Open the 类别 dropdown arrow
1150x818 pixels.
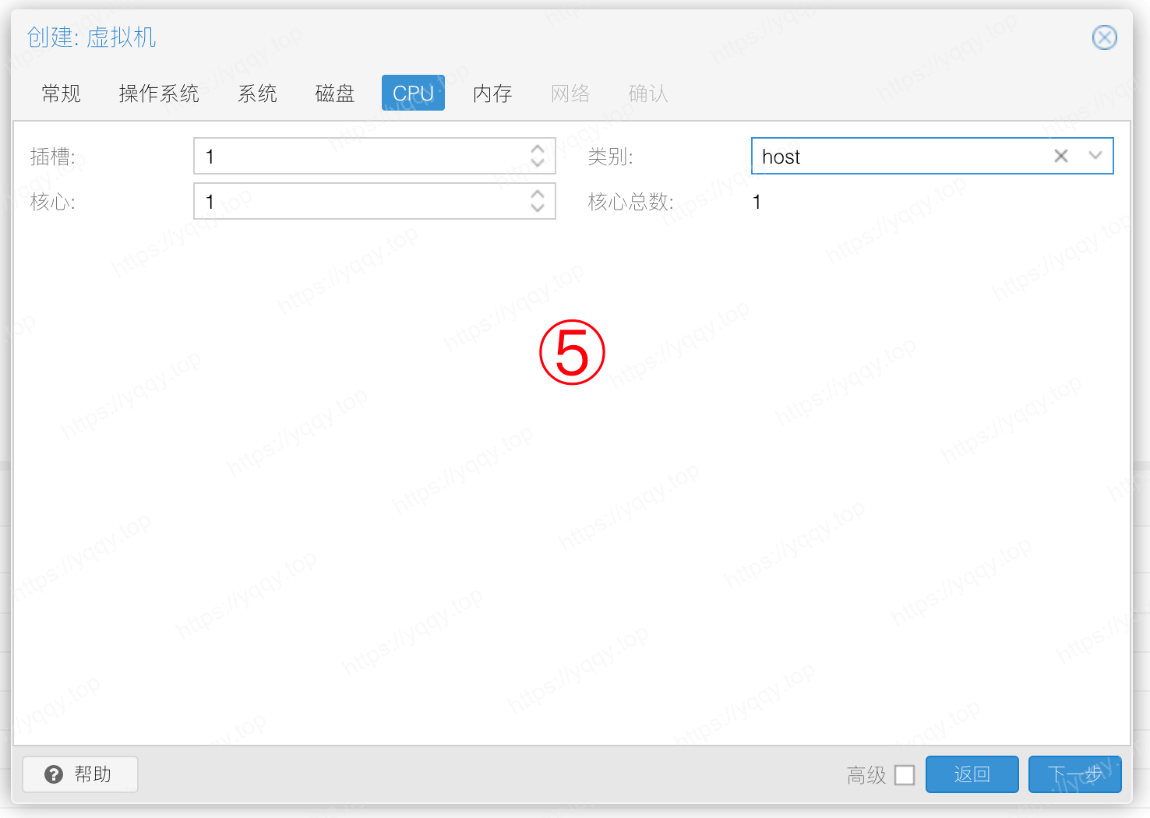click(x=1095, y=156)
